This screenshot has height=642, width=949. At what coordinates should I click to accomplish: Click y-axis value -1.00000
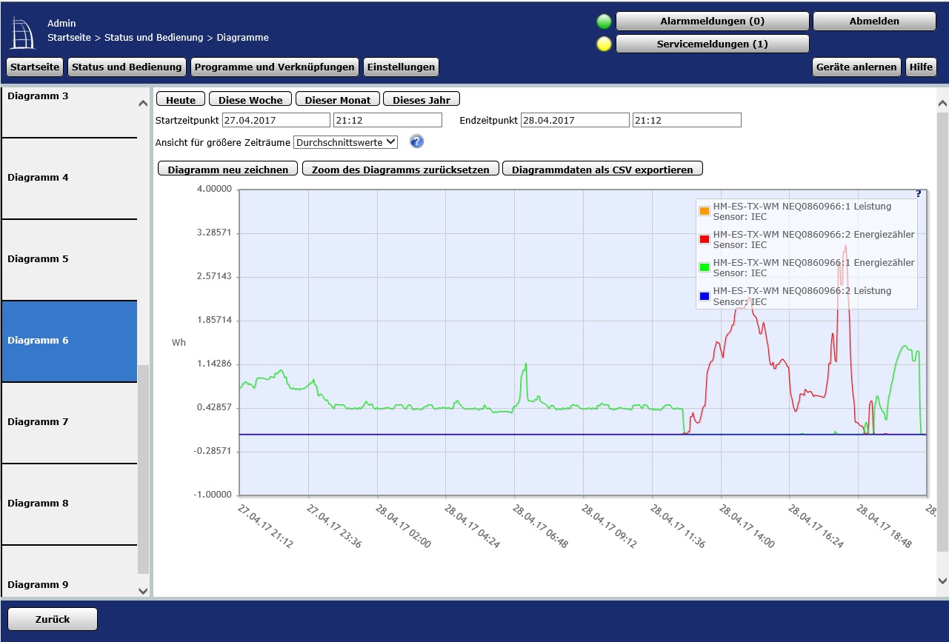click(x=213, y=495)
